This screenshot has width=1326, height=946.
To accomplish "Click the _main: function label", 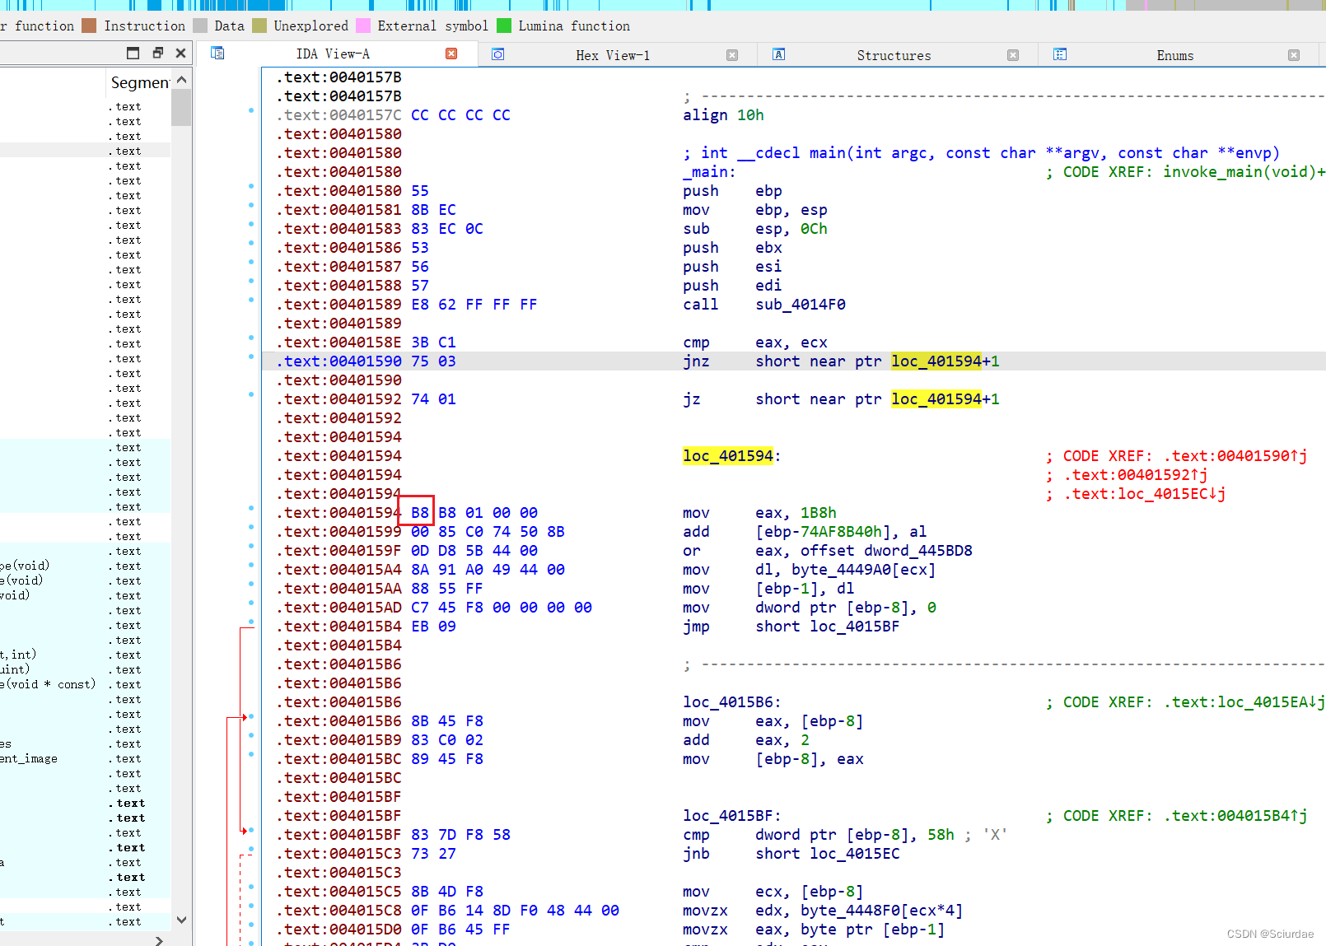I will coord(709,172).
